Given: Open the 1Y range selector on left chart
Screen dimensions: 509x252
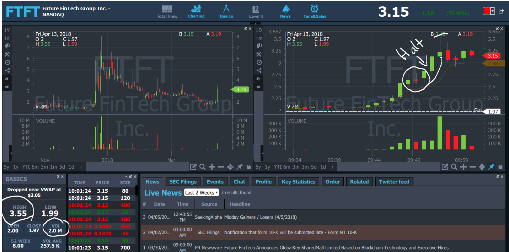Looking at the screenshot, I should pyautogui.click(x=7, y=30).
